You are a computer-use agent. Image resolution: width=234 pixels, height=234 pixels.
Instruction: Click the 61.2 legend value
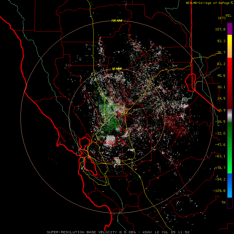[221, 64]
